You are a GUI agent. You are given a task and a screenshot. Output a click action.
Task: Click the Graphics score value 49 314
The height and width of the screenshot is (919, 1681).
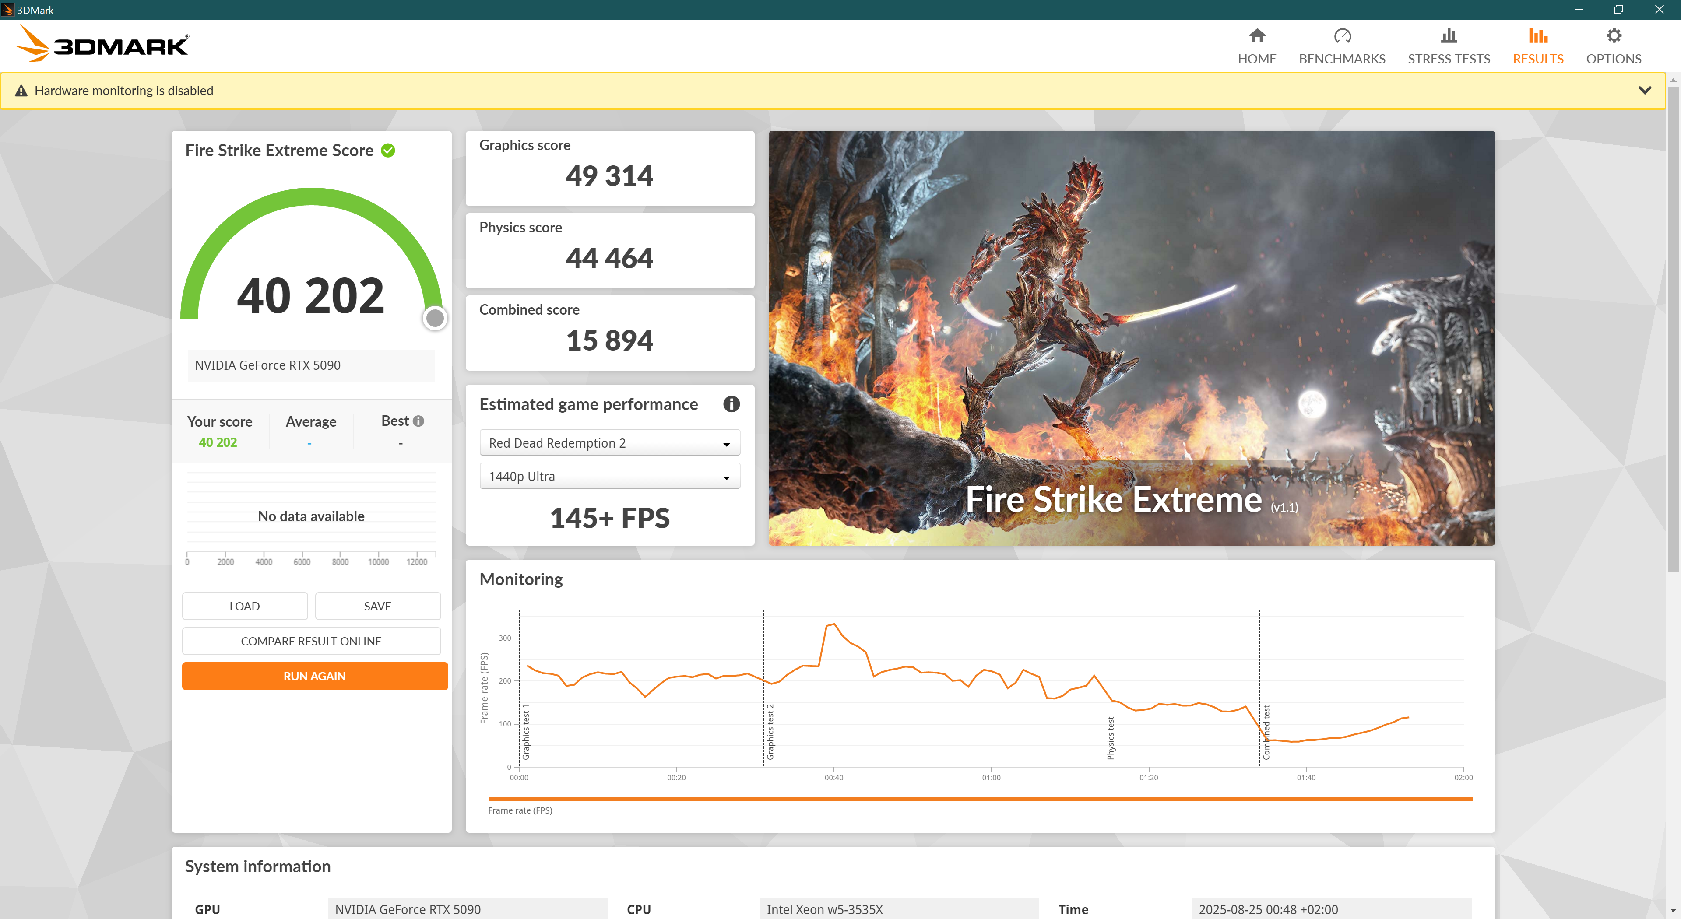[x=609, y=176]
